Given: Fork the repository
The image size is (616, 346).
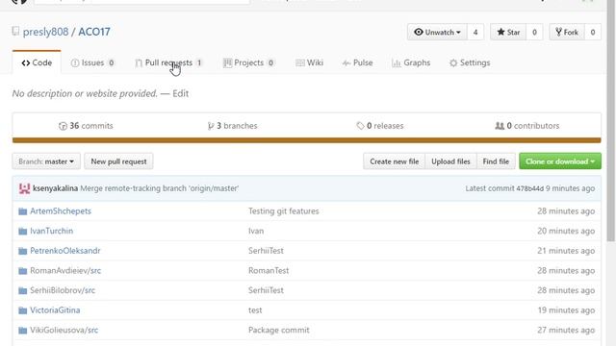Looking at the screenshot, I should point(567,32).
